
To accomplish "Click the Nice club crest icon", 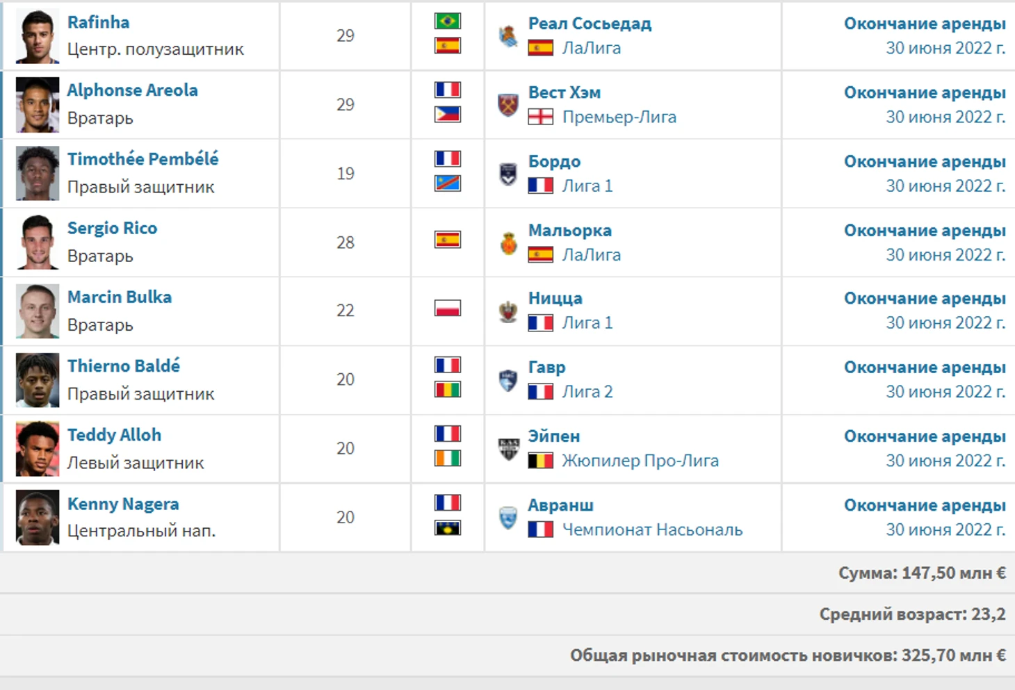I will tap(508, 311).
